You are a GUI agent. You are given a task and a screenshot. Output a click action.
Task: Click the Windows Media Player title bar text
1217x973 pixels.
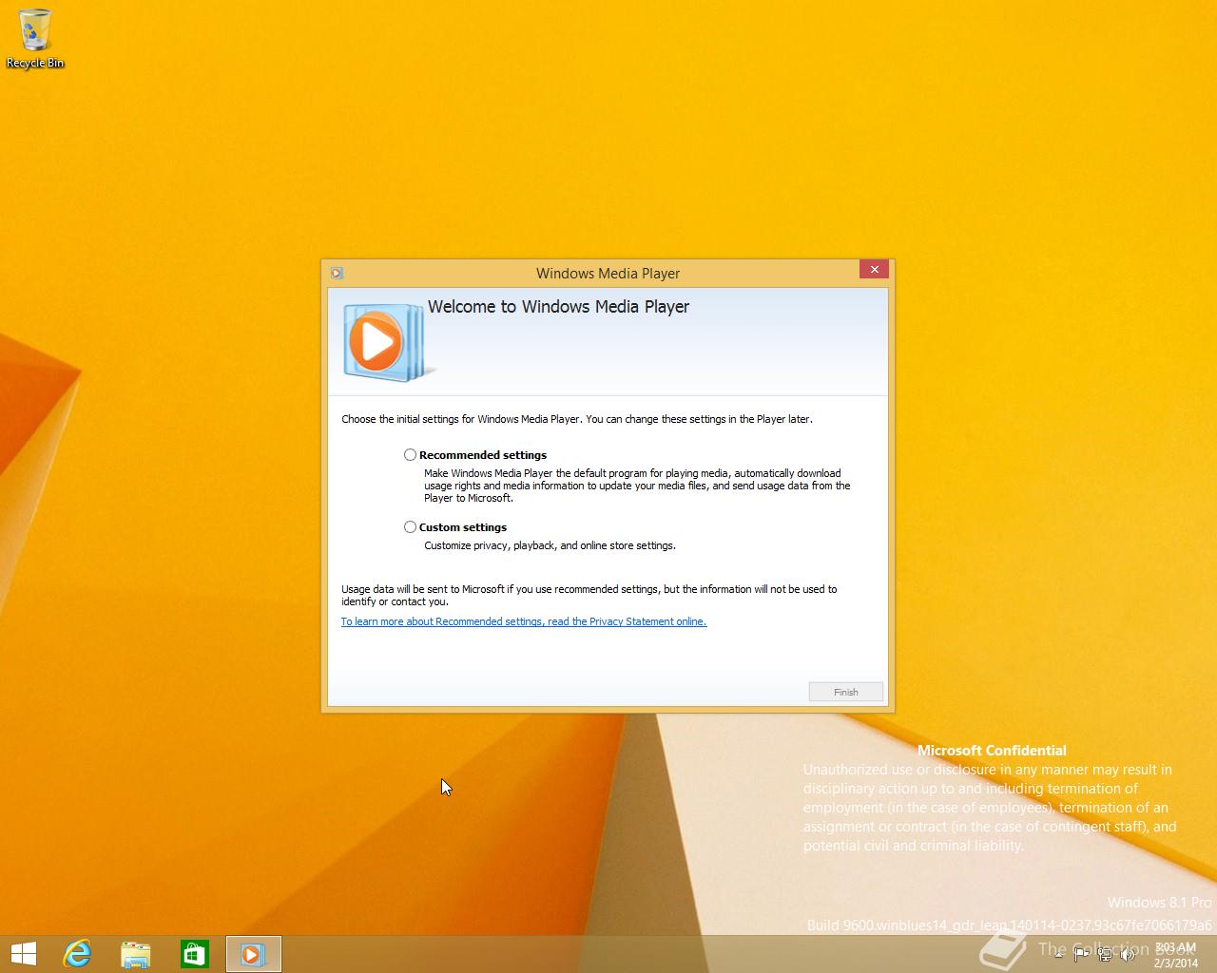(608, 274)
